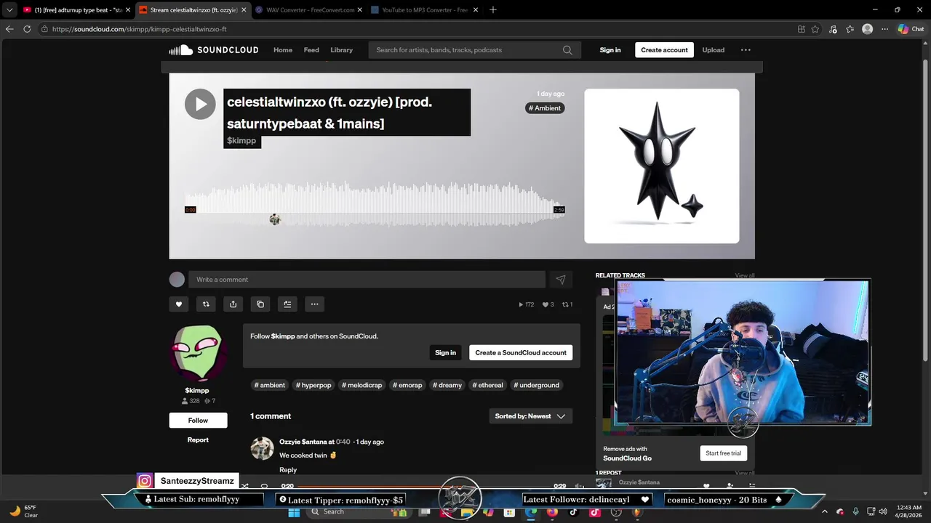
Task: Open the Feed page
Action: pos(311,50)
